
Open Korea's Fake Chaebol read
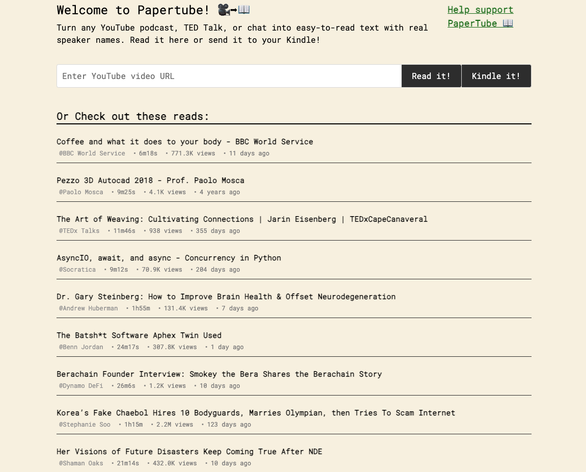coord(256,413)
